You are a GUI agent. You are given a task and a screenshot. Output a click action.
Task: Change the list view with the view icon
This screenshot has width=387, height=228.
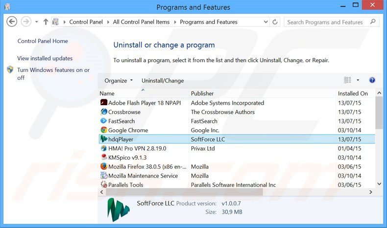347,80
